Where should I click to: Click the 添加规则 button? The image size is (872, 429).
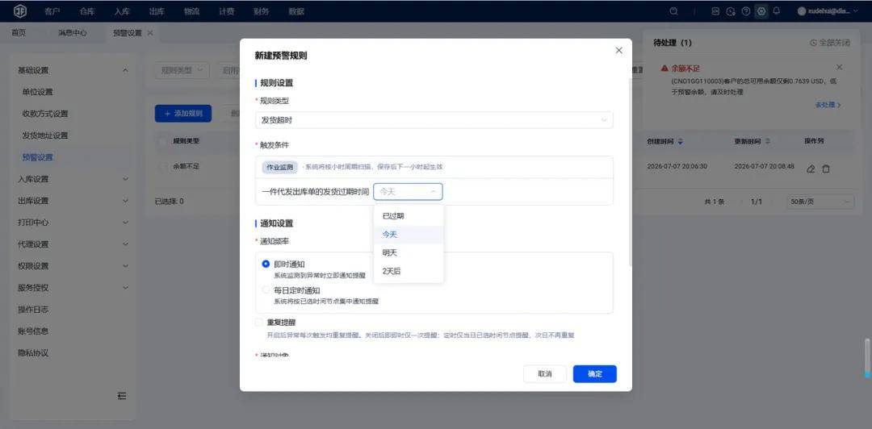(x=183, y=114)
